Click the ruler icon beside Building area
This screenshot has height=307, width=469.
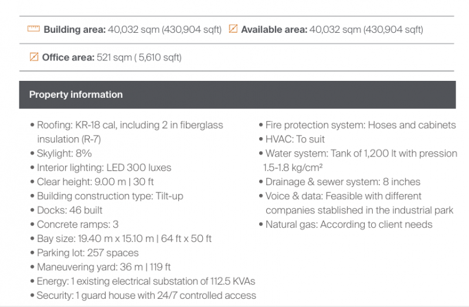click(x=33, y=29)
